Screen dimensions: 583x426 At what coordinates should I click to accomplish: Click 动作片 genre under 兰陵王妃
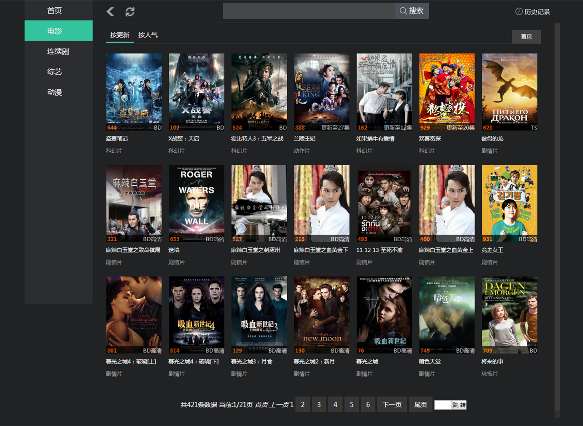point(302,150)
